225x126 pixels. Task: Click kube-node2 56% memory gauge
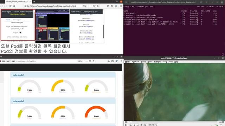point(63,112)
